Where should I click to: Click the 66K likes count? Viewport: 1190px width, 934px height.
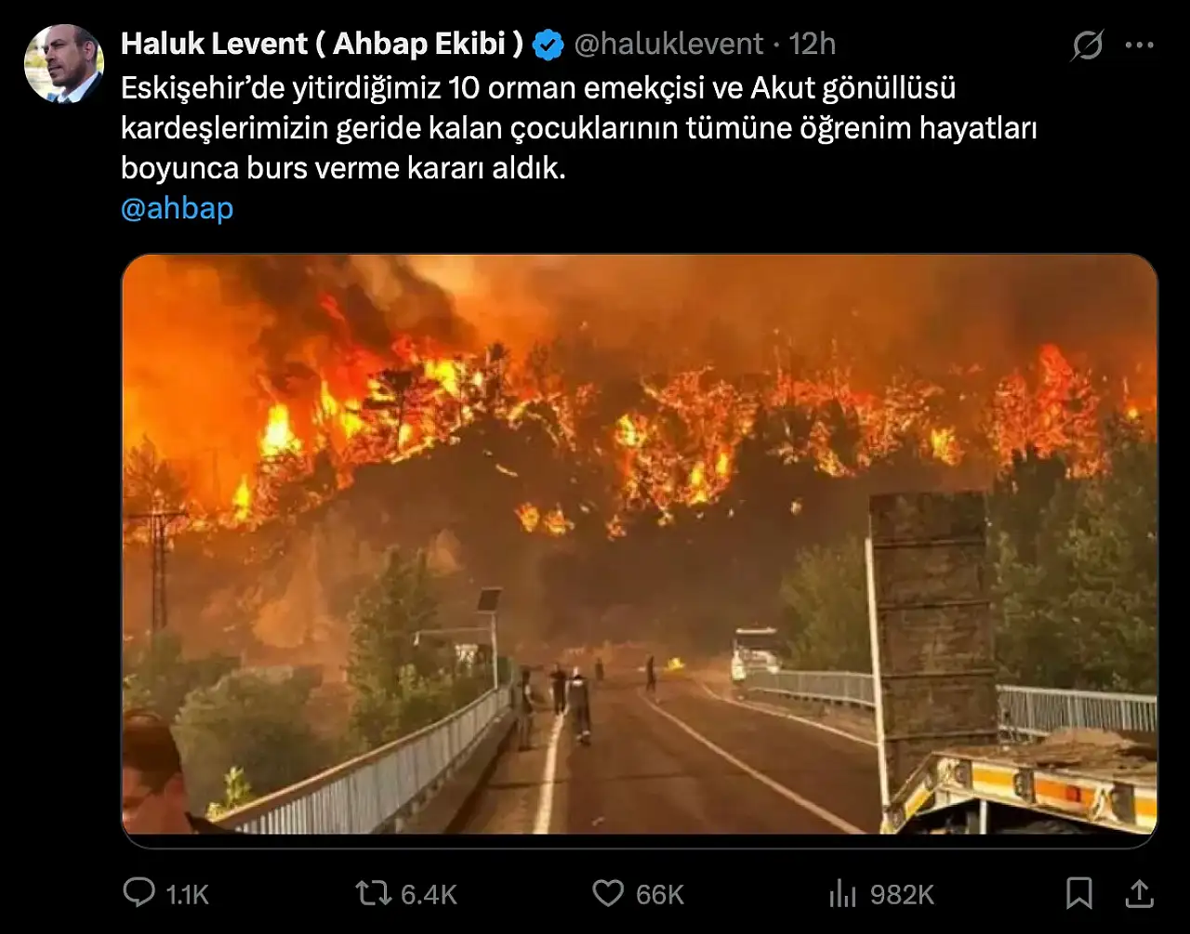tap(660, 894)
